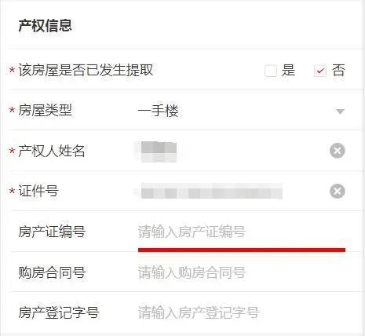The image size is (365, 336).
Task: Click the 产权人姓名 label
Action: pos(52,151)
